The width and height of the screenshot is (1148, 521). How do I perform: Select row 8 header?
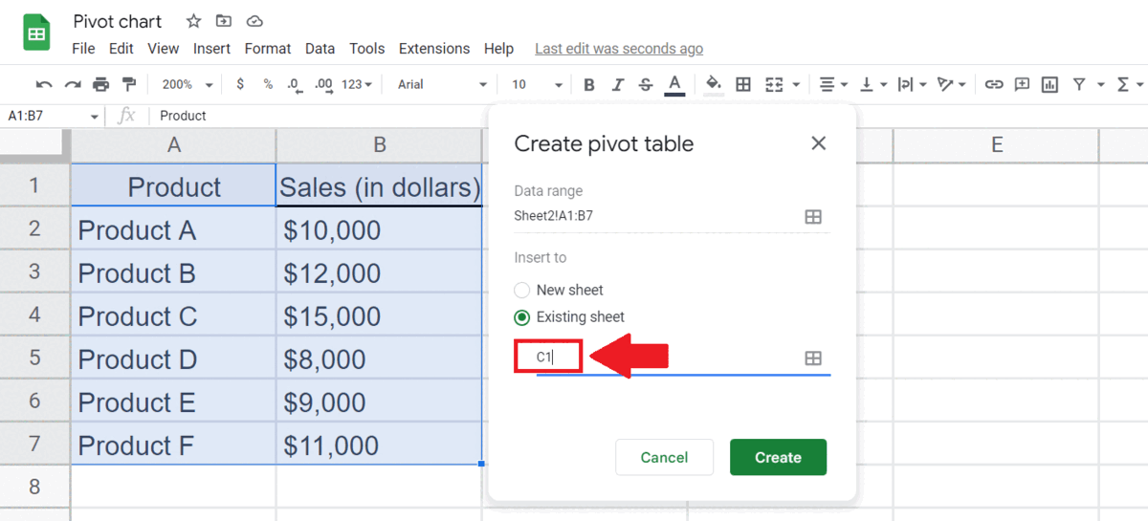[x=35, y=487]
